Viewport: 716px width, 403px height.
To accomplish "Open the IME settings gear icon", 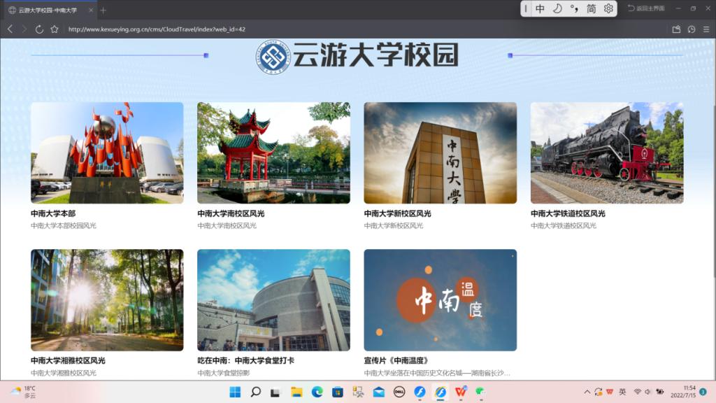I will pos(608,8).
